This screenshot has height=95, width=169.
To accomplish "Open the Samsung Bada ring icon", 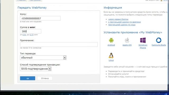I will tap(158, 40).
